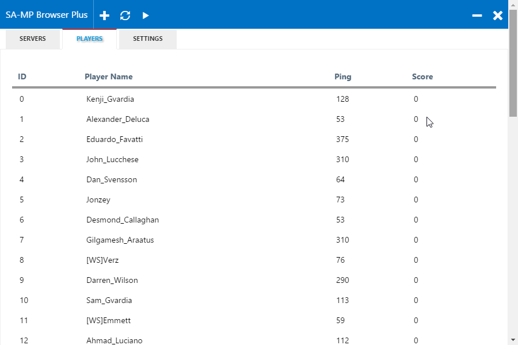Select player Jonzey in the list
518x345 pixels.
pos(254,200)
